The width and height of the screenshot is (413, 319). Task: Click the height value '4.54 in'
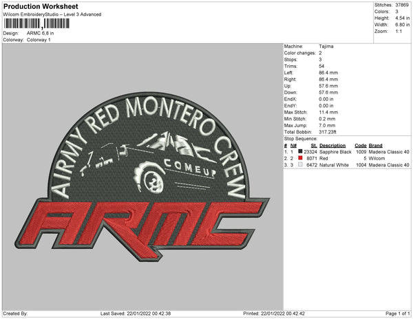click(403, 18)
